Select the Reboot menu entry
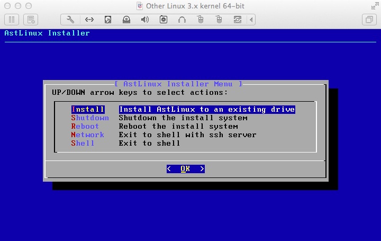Screen dimensions: 381x241 point(85,127)
